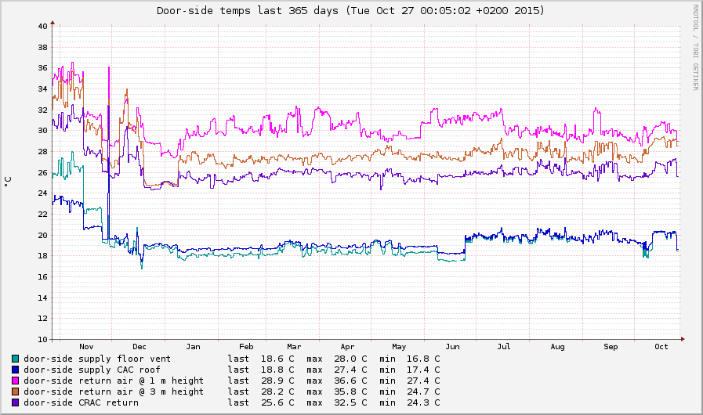
Task: Click the y-axis value 24
Action: [x=42, y=193]
